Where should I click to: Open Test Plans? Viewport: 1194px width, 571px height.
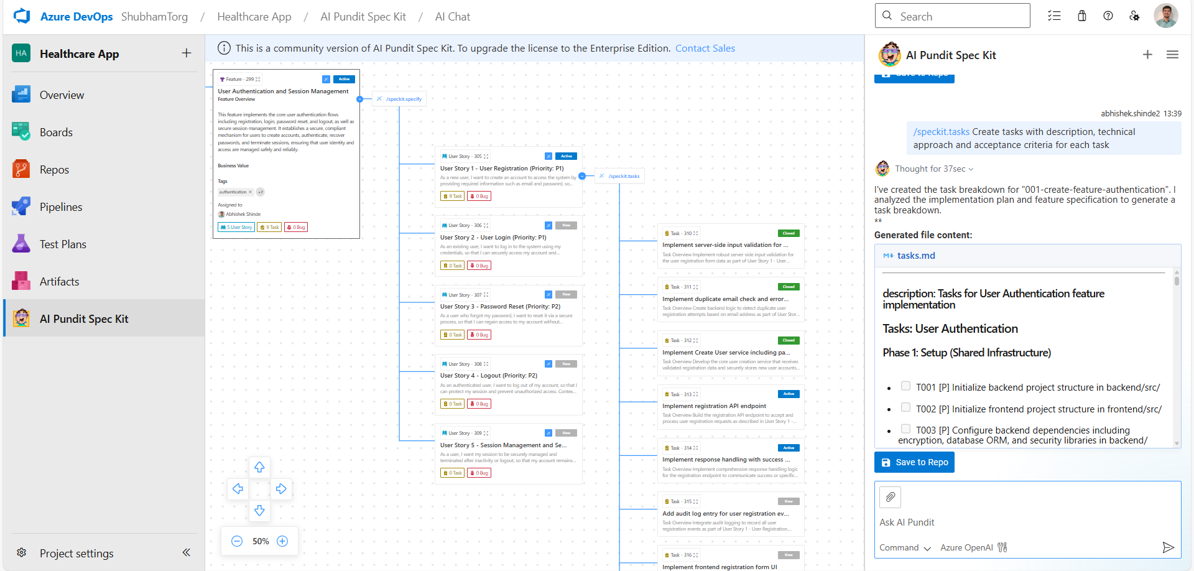pos(62,244)
